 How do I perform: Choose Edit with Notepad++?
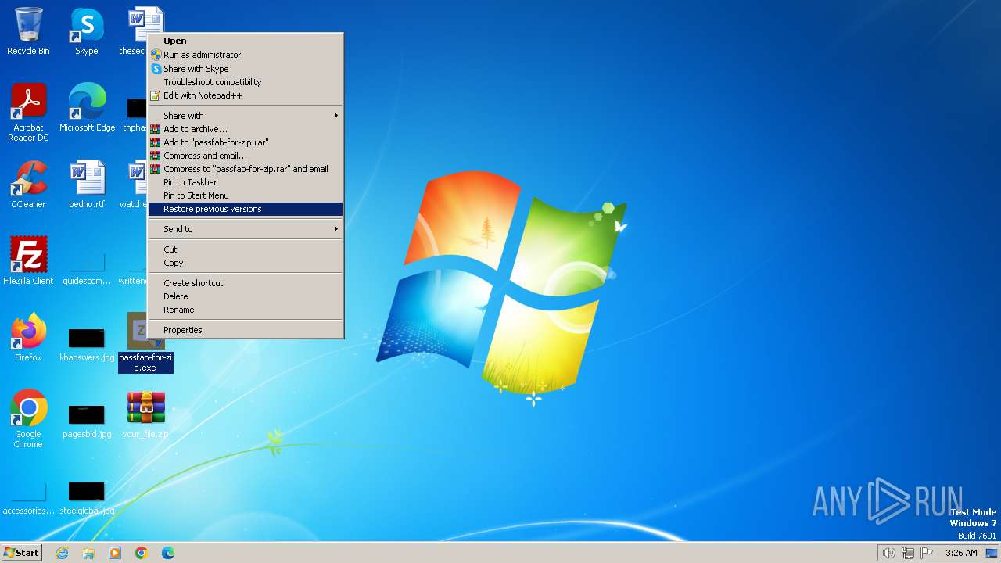click(x=246, y=95)
